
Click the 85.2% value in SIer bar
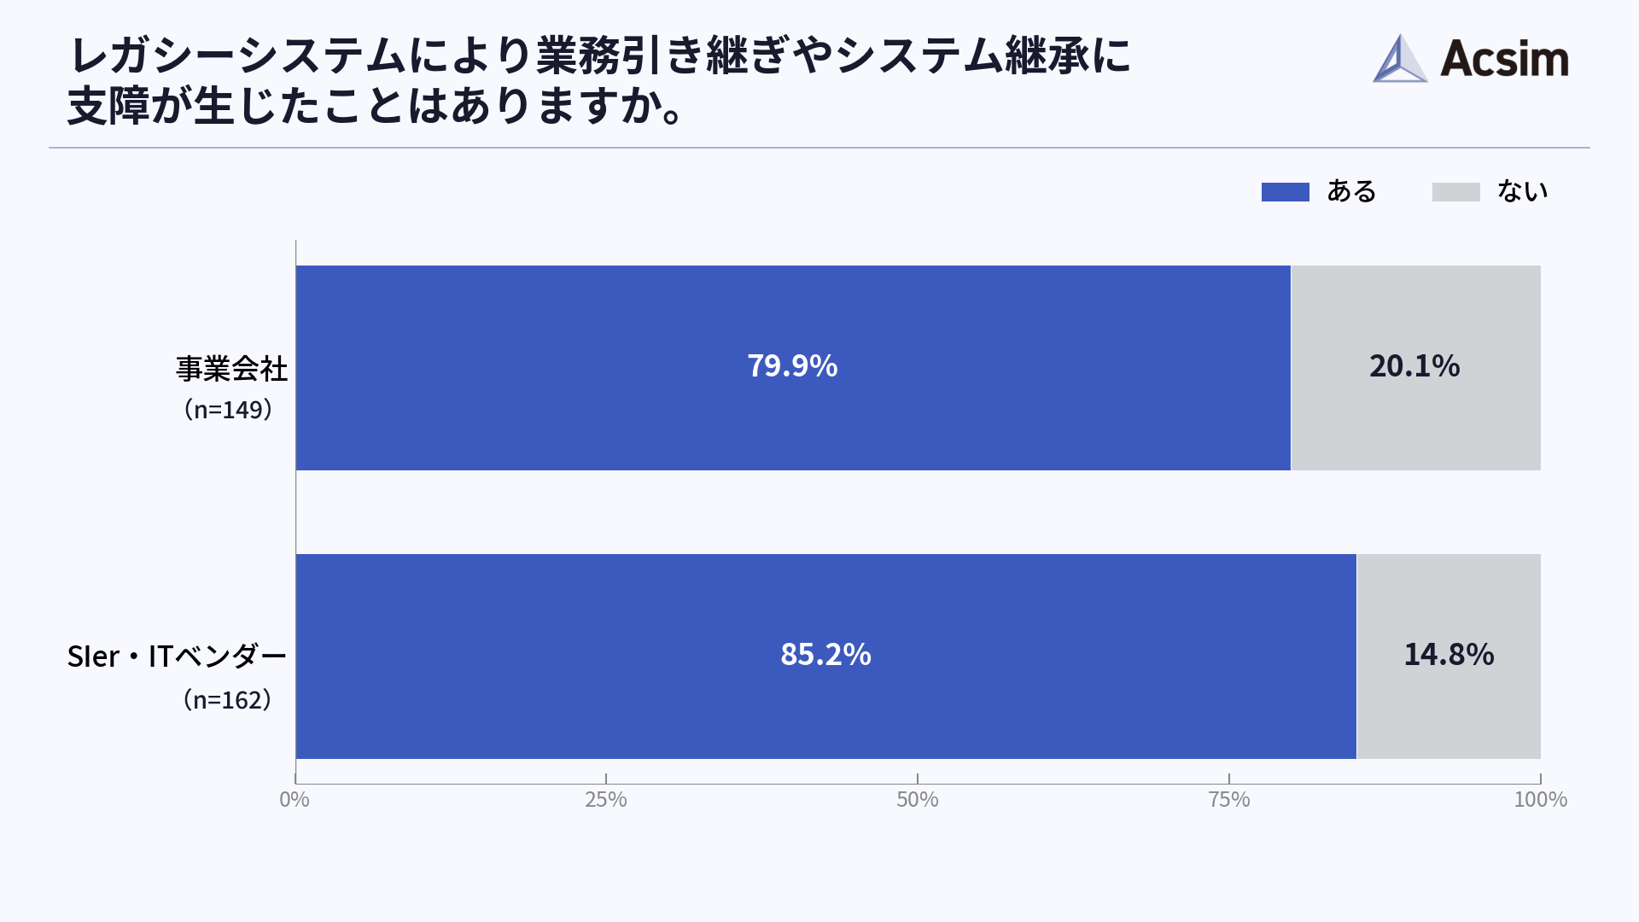825,655
